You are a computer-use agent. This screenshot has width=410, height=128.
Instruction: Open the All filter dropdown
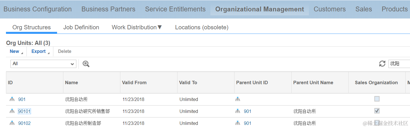(x=43, y=64)
